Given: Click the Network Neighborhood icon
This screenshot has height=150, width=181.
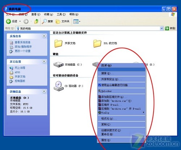Looking at the screenshot, I should (x=11, y=68).
